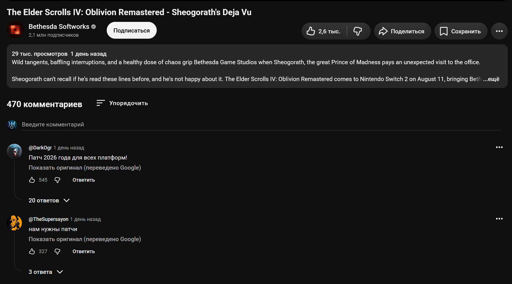This screenshot has width=512, height=284.
Task: Click the video title heading
Action: click(x=129, y=12)
